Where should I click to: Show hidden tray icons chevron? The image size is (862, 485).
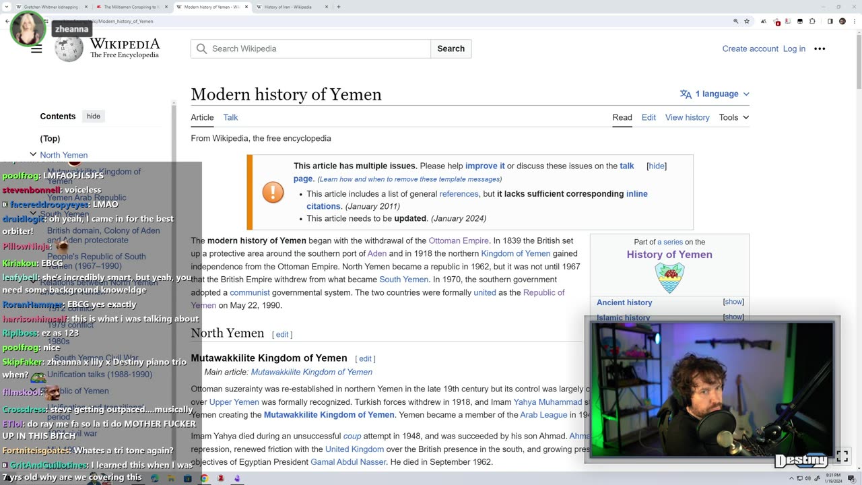791,478
